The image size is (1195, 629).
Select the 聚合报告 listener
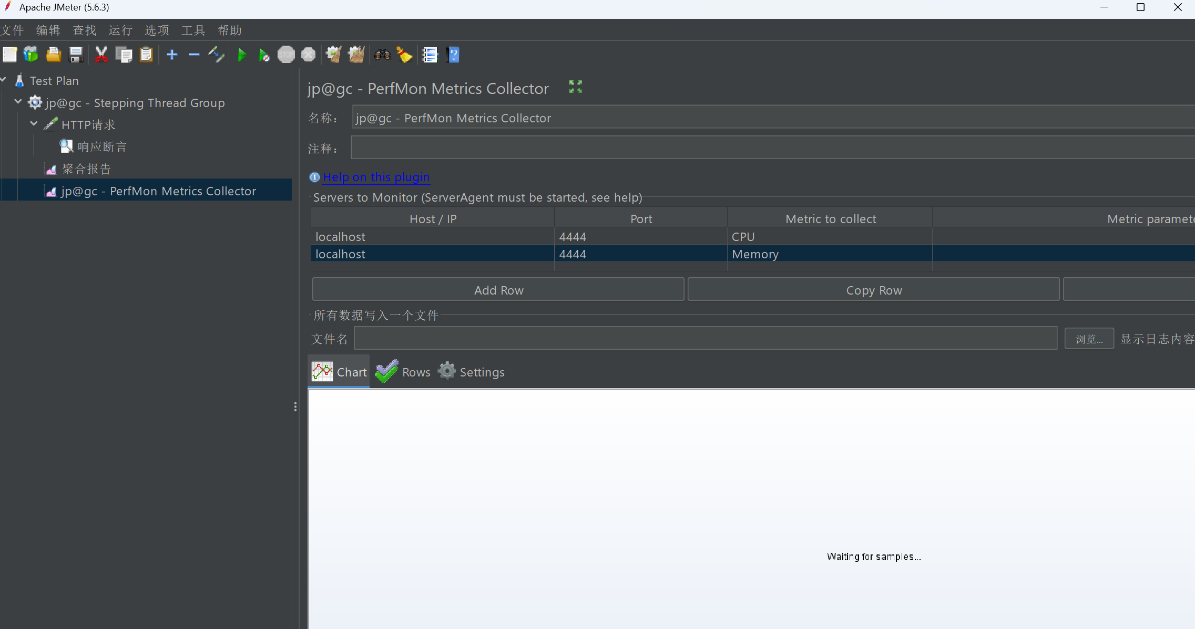[x=86, y=169]
